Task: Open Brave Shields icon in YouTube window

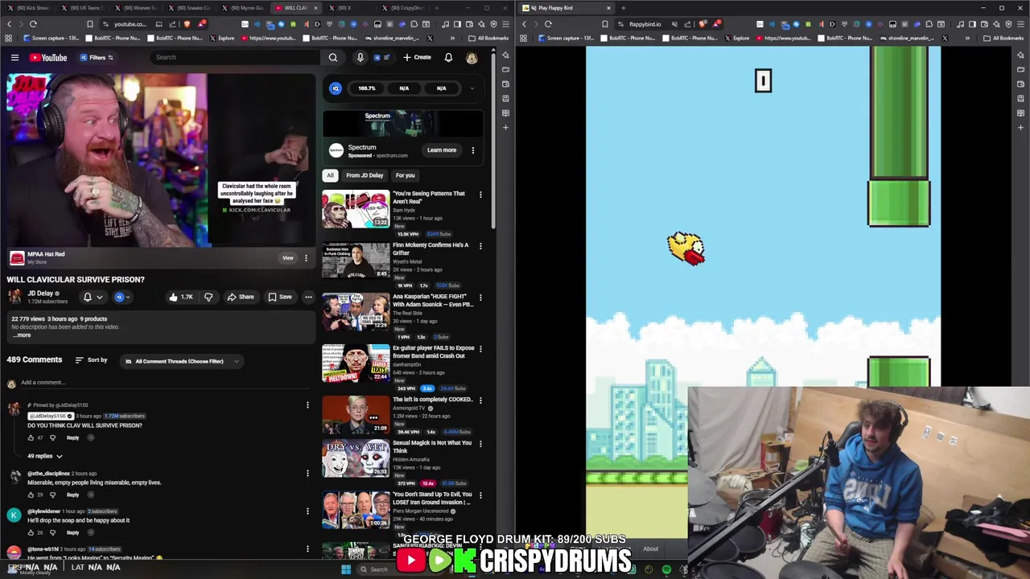Action: 187,24
